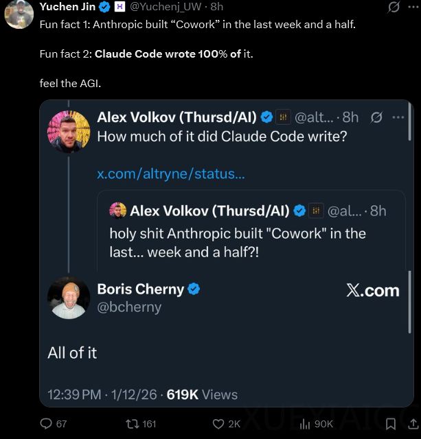Image resolution: width=421 pixels, height=439 pixels.
Task: Open the x.com/altryne/status link
Action: [171, 174]
